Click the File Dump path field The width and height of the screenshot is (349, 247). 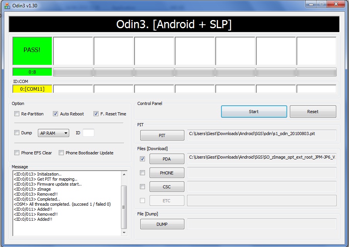point(262,224)
